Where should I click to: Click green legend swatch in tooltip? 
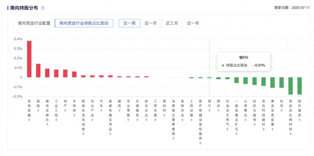223,65
